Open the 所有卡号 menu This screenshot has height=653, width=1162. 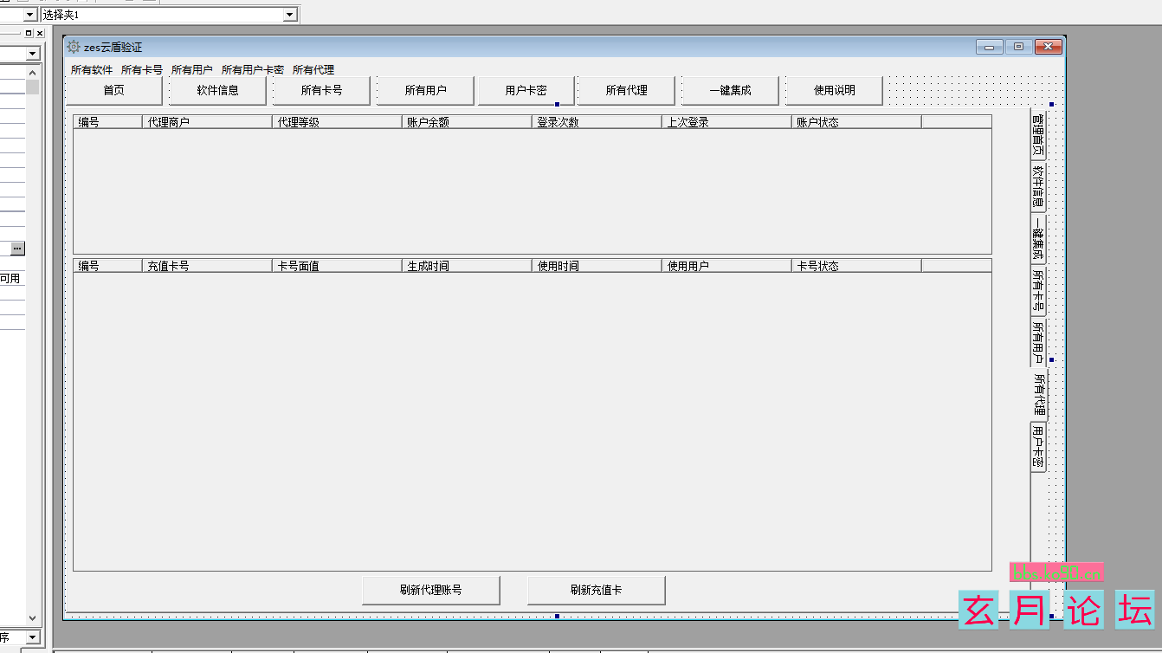pyautogui.click(x=142, y=70)
